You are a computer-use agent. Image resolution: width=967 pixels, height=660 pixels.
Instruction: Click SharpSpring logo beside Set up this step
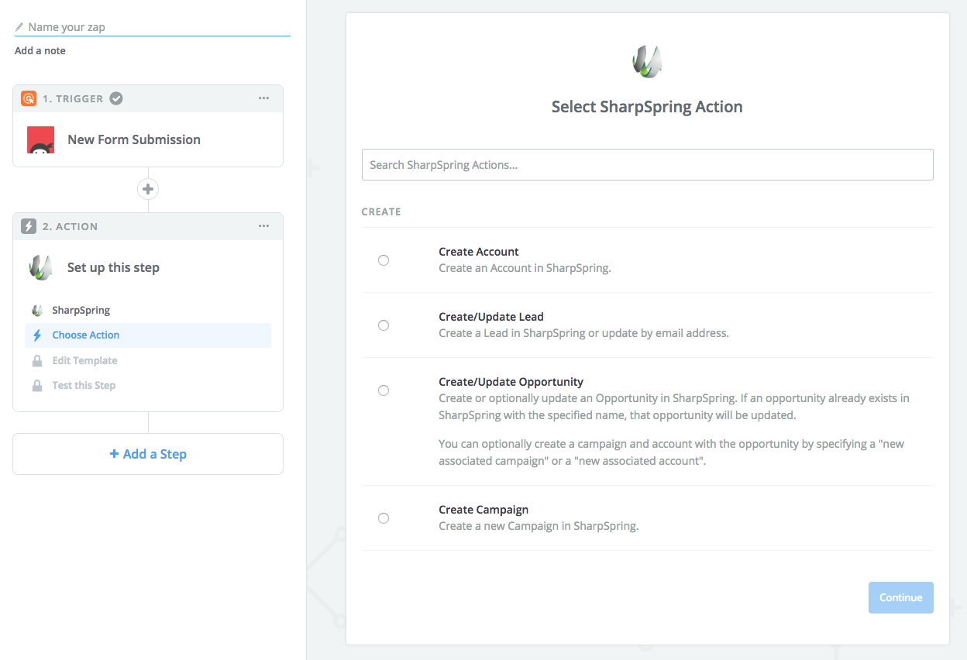coord(40,268)
